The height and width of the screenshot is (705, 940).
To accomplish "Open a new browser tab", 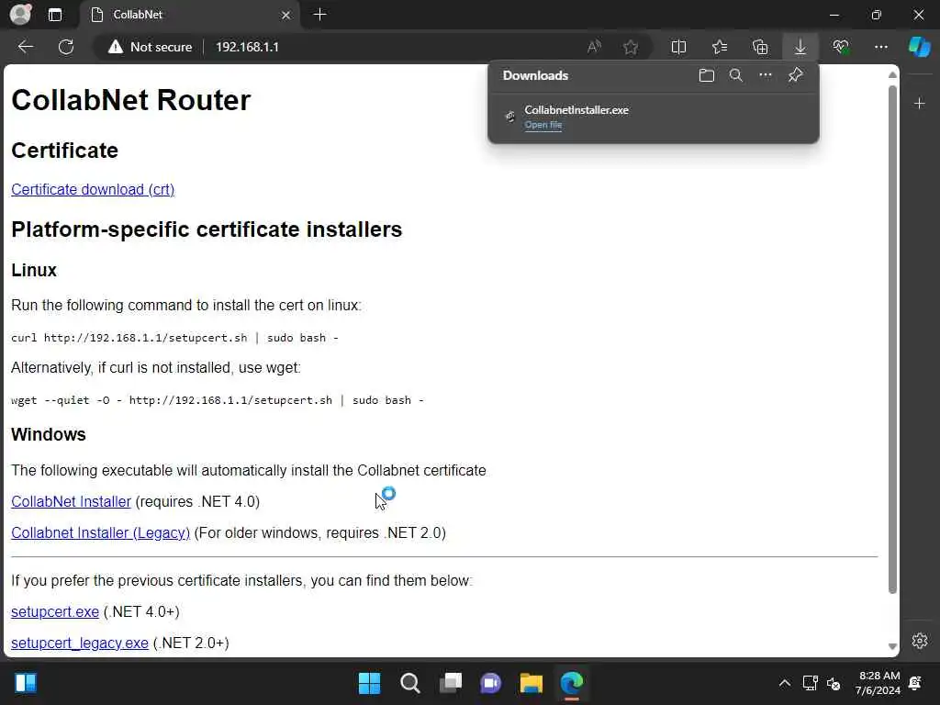I will pos(320,15).
